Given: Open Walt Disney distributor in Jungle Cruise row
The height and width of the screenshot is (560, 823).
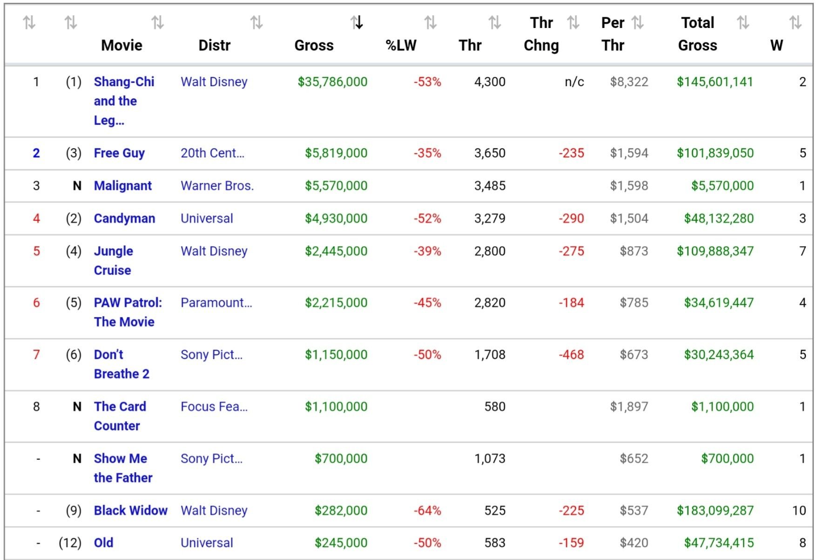Looking at the screenshot, I should (x=214, y=251).
